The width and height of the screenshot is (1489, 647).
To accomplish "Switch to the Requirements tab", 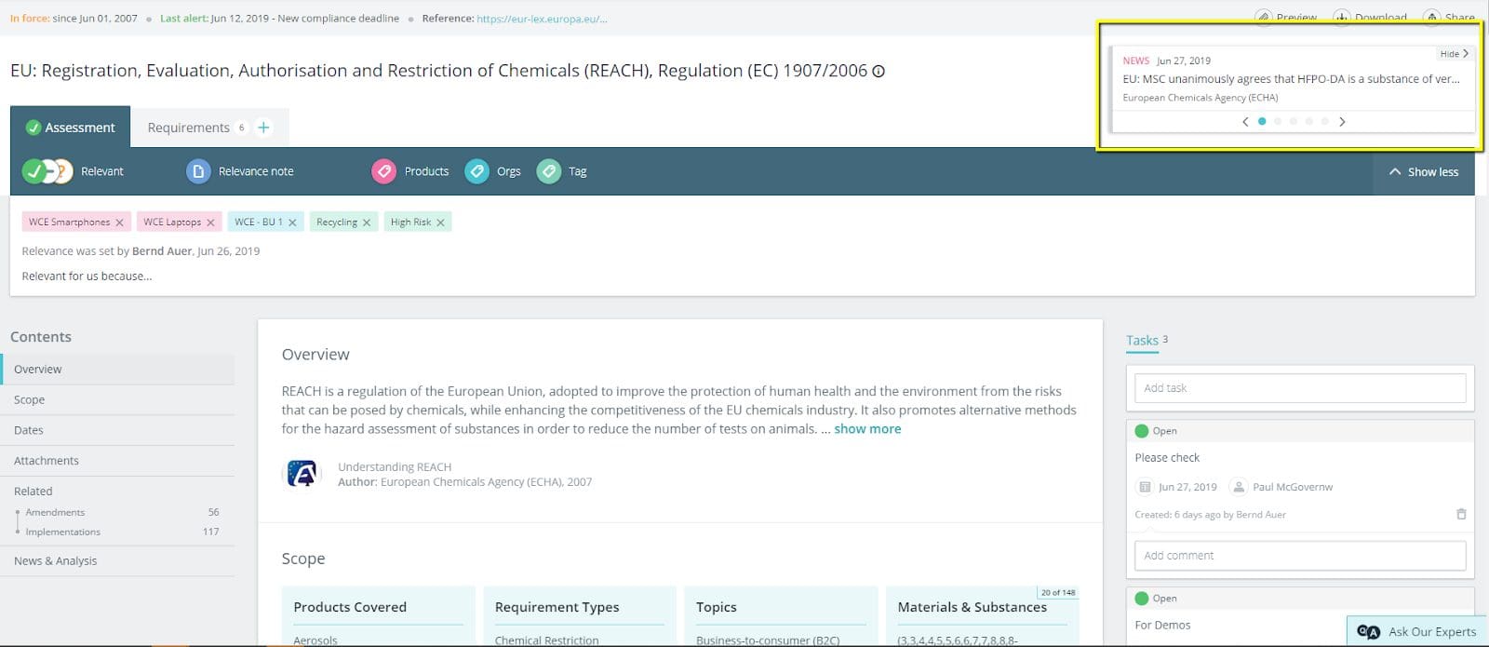I will pos(189,128).
